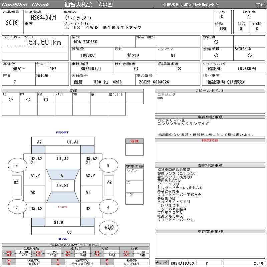Click the door count value 5
The height and width of the screenshot is (267, 267).
(x=222, y=17)
